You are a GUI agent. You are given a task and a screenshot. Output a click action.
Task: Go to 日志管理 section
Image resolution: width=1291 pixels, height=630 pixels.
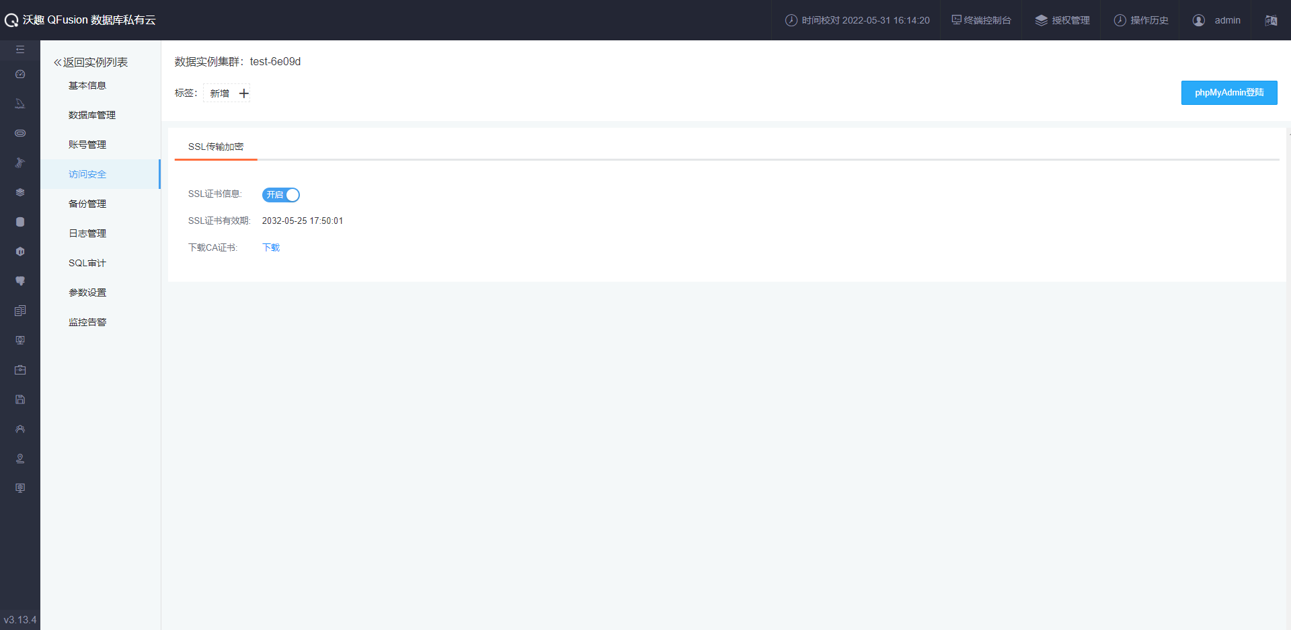[87, 233]
